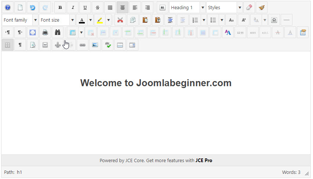Click Paste as Plain Text icon
This screenshot has height=179, width=313.
(158, 20)
